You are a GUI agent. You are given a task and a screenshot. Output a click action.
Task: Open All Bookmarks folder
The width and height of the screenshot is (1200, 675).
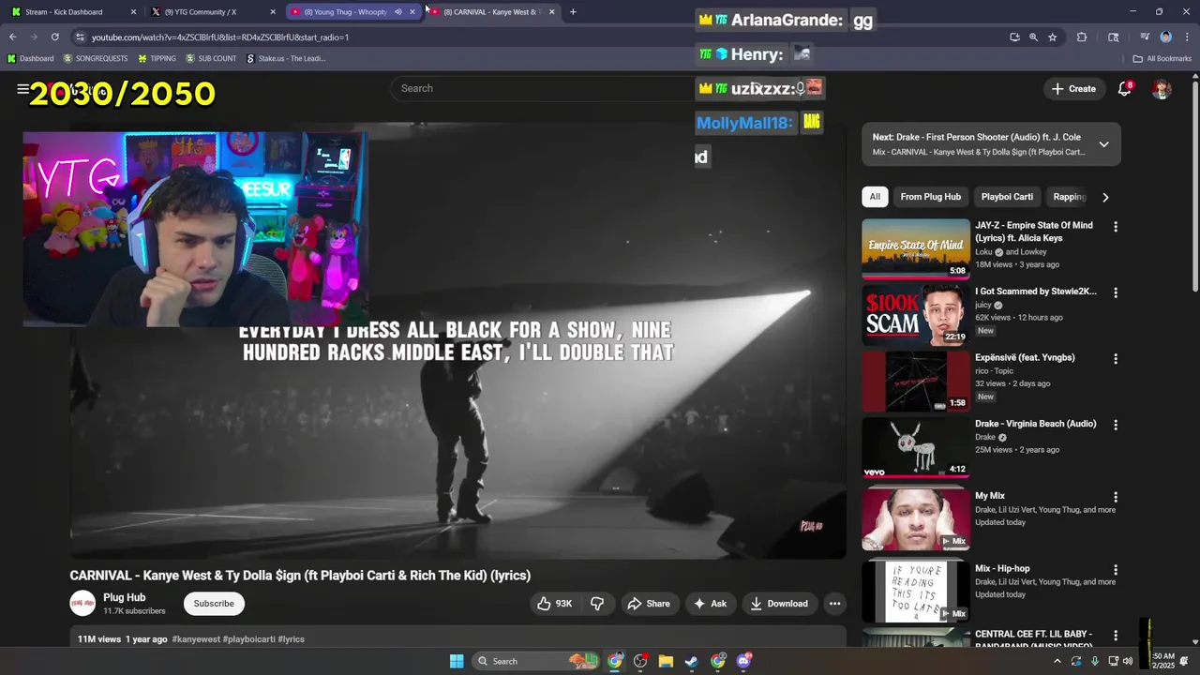pyautogui.click(x=1162, y=58)
